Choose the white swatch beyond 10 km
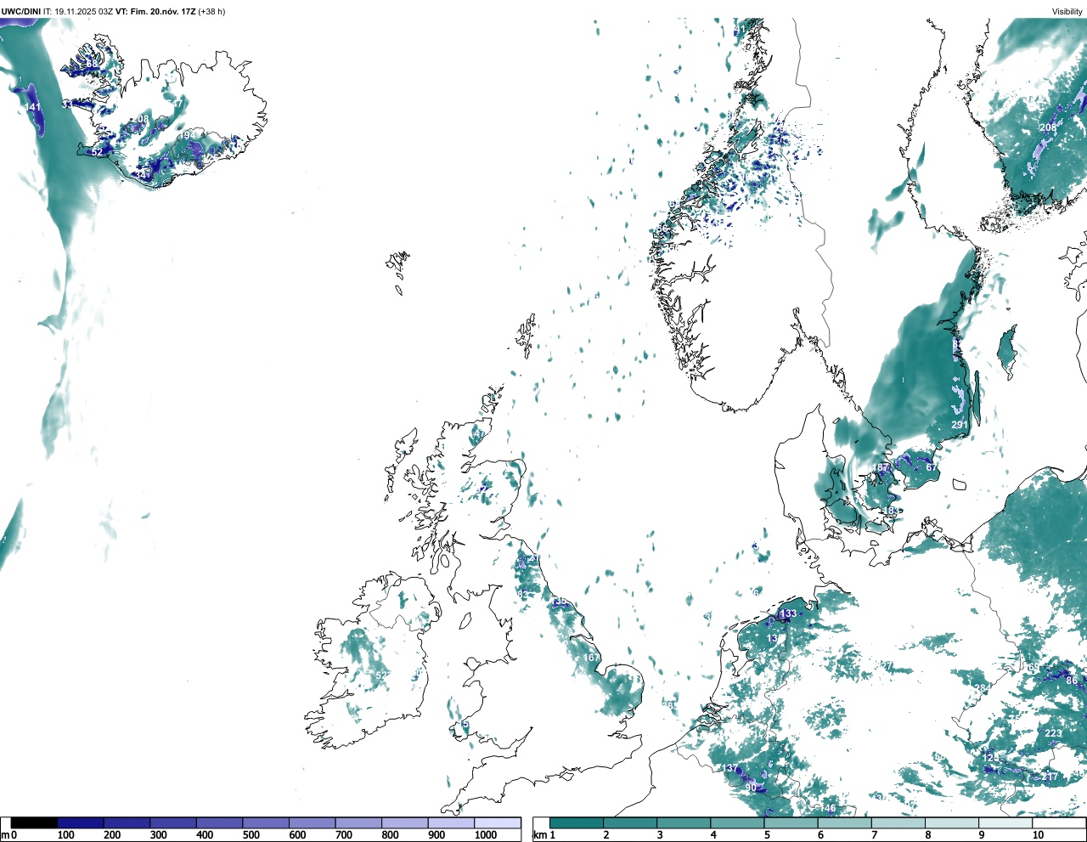The width and height of the screenshot is (1087, 842). [1059, 822]
